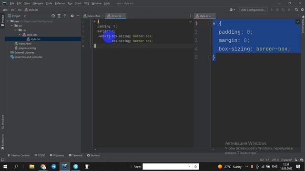Open the File menu
The width and height of the screenshot is (305, 171).
[x=12, y=3]
